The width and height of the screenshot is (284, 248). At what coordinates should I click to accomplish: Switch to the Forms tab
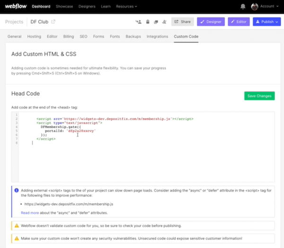98,36
